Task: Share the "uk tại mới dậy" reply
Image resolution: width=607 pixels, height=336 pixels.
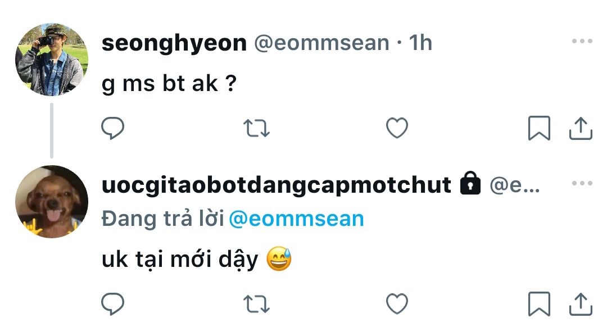Action: (x=581, y=304)
